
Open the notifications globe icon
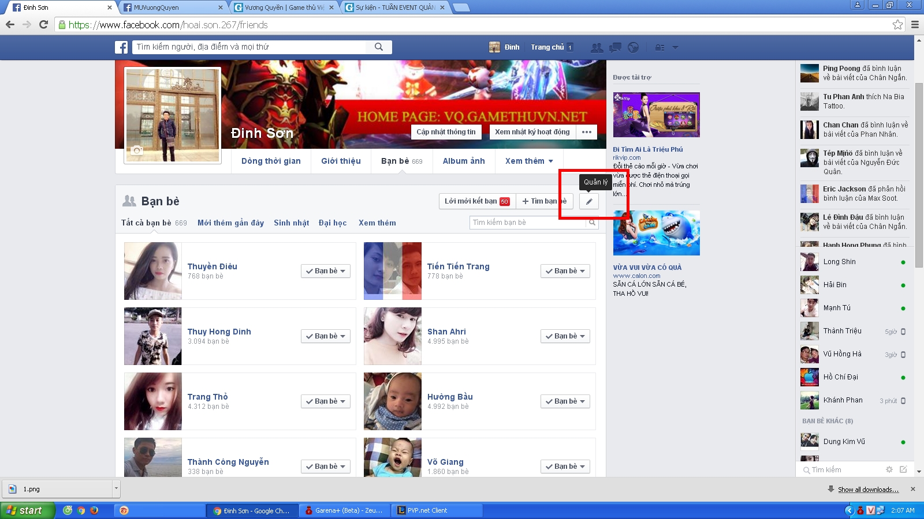coord(634,47)
